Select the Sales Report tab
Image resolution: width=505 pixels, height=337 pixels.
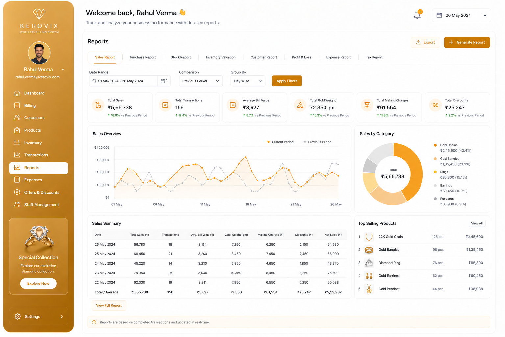(x=105, y=57)
